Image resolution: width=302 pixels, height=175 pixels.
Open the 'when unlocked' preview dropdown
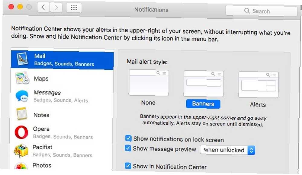click(x=227, y=150)
